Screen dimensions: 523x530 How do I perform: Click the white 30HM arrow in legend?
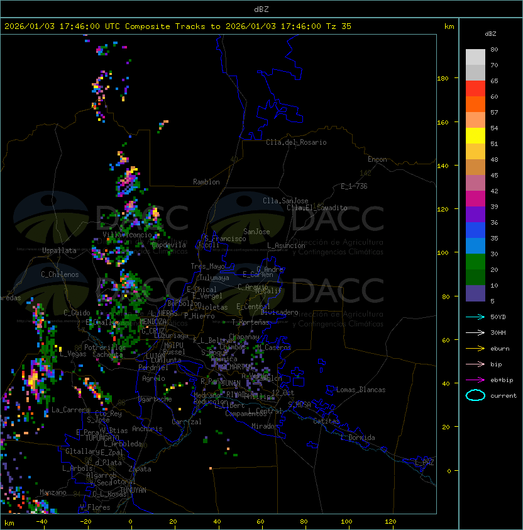[x=475, y=332]
